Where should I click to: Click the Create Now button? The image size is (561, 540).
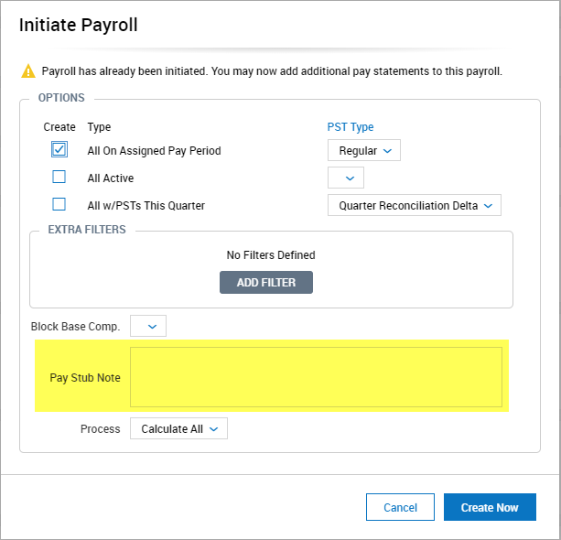[x=490, y=507]
